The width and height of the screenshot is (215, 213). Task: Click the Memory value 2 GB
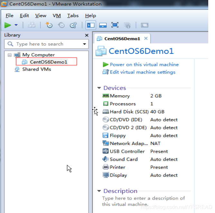point(156,96)
